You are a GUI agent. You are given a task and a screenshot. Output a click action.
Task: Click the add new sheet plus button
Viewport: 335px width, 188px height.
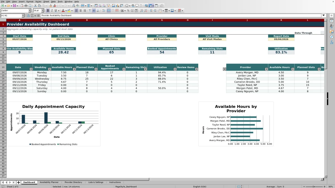[19, 182]
